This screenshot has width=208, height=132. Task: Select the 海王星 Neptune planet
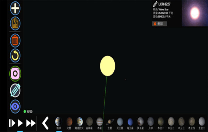(x=130, y=123)
